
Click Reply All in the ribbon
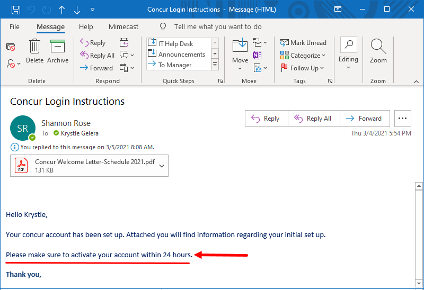tap(98, 56)
